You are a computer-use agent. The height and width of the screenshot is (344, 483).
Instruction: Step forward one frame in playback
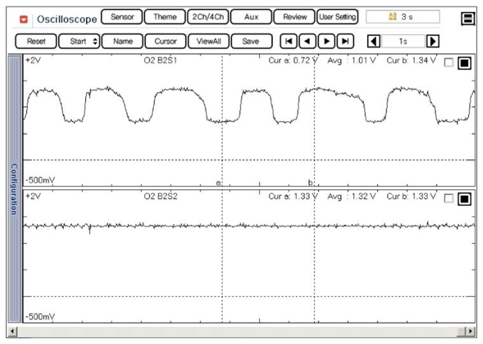[326, 41]
